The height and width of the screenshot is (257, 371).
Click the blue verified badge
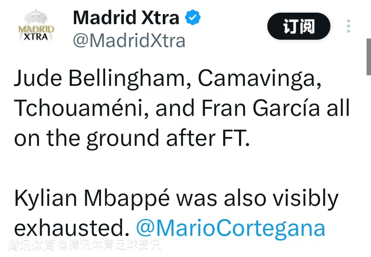[x=193, y=17]
